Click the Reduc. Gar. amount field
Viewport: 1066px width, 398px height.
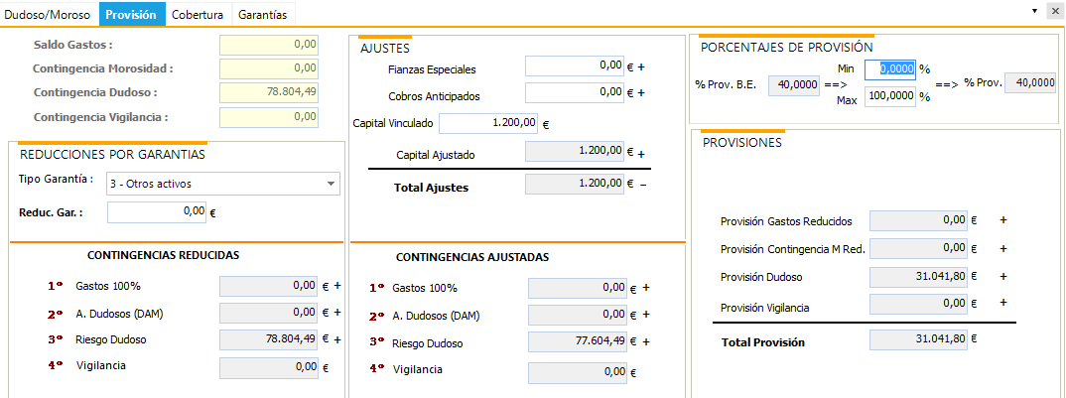pos(157,212)
